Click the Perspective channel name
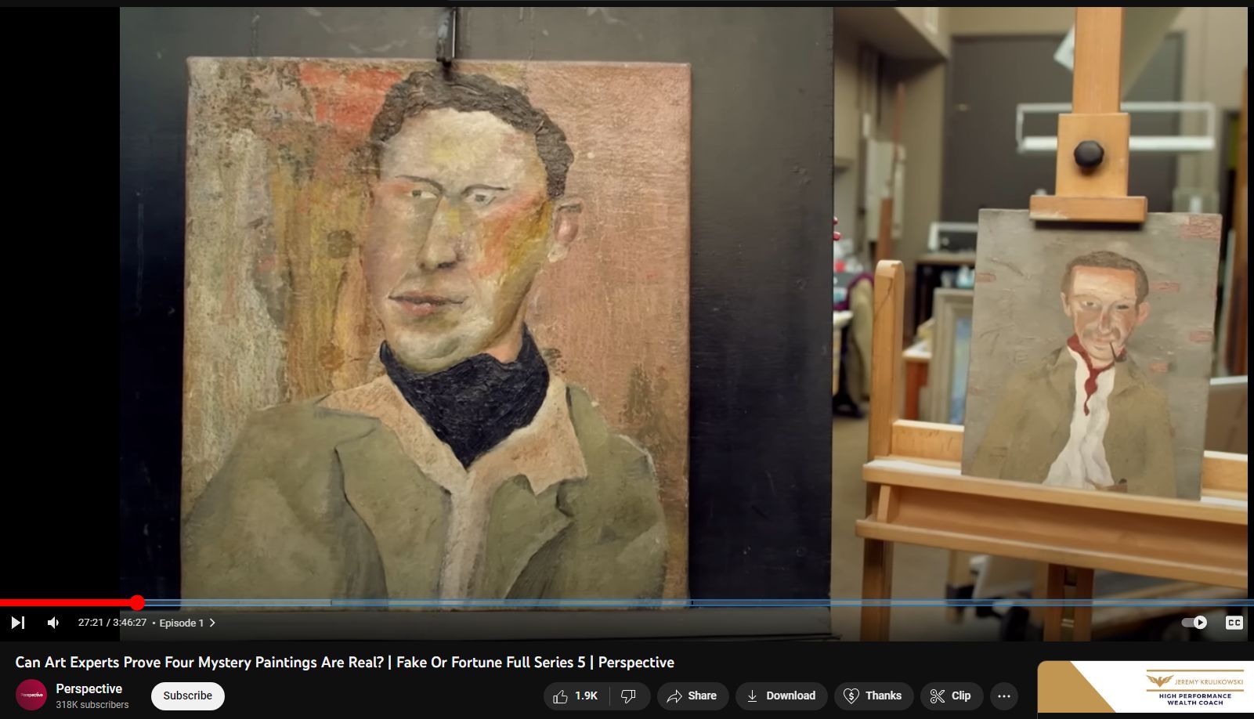This screenshot has width=1254, height=719. [x=89, y=688]
